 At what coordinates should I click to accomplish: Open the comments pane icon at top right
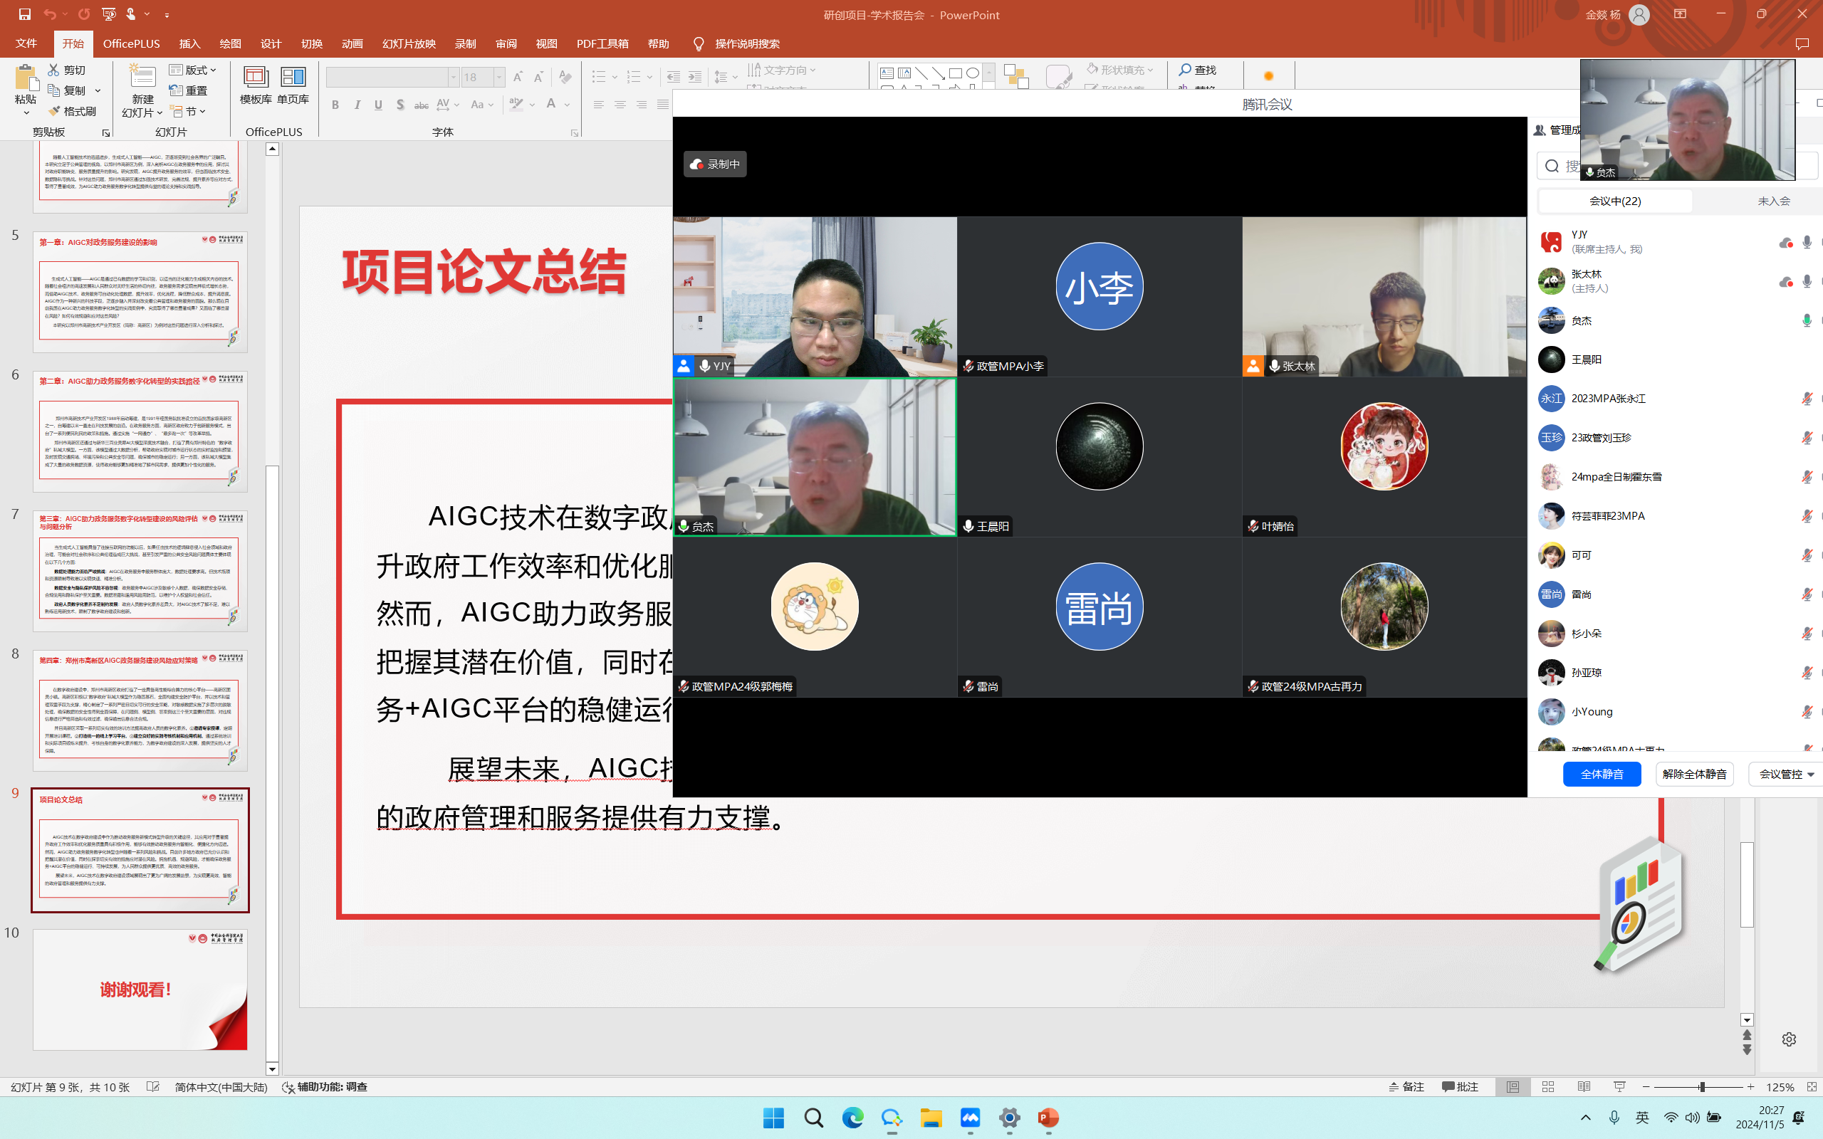1802,43
